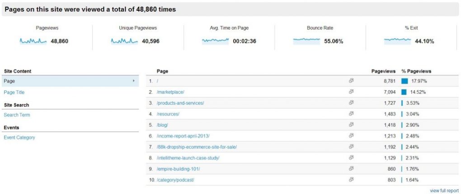Open external link icon for /income-report-april-2013/
The image size is (461, 194).
pyautogui.click(x=351, y=136)
